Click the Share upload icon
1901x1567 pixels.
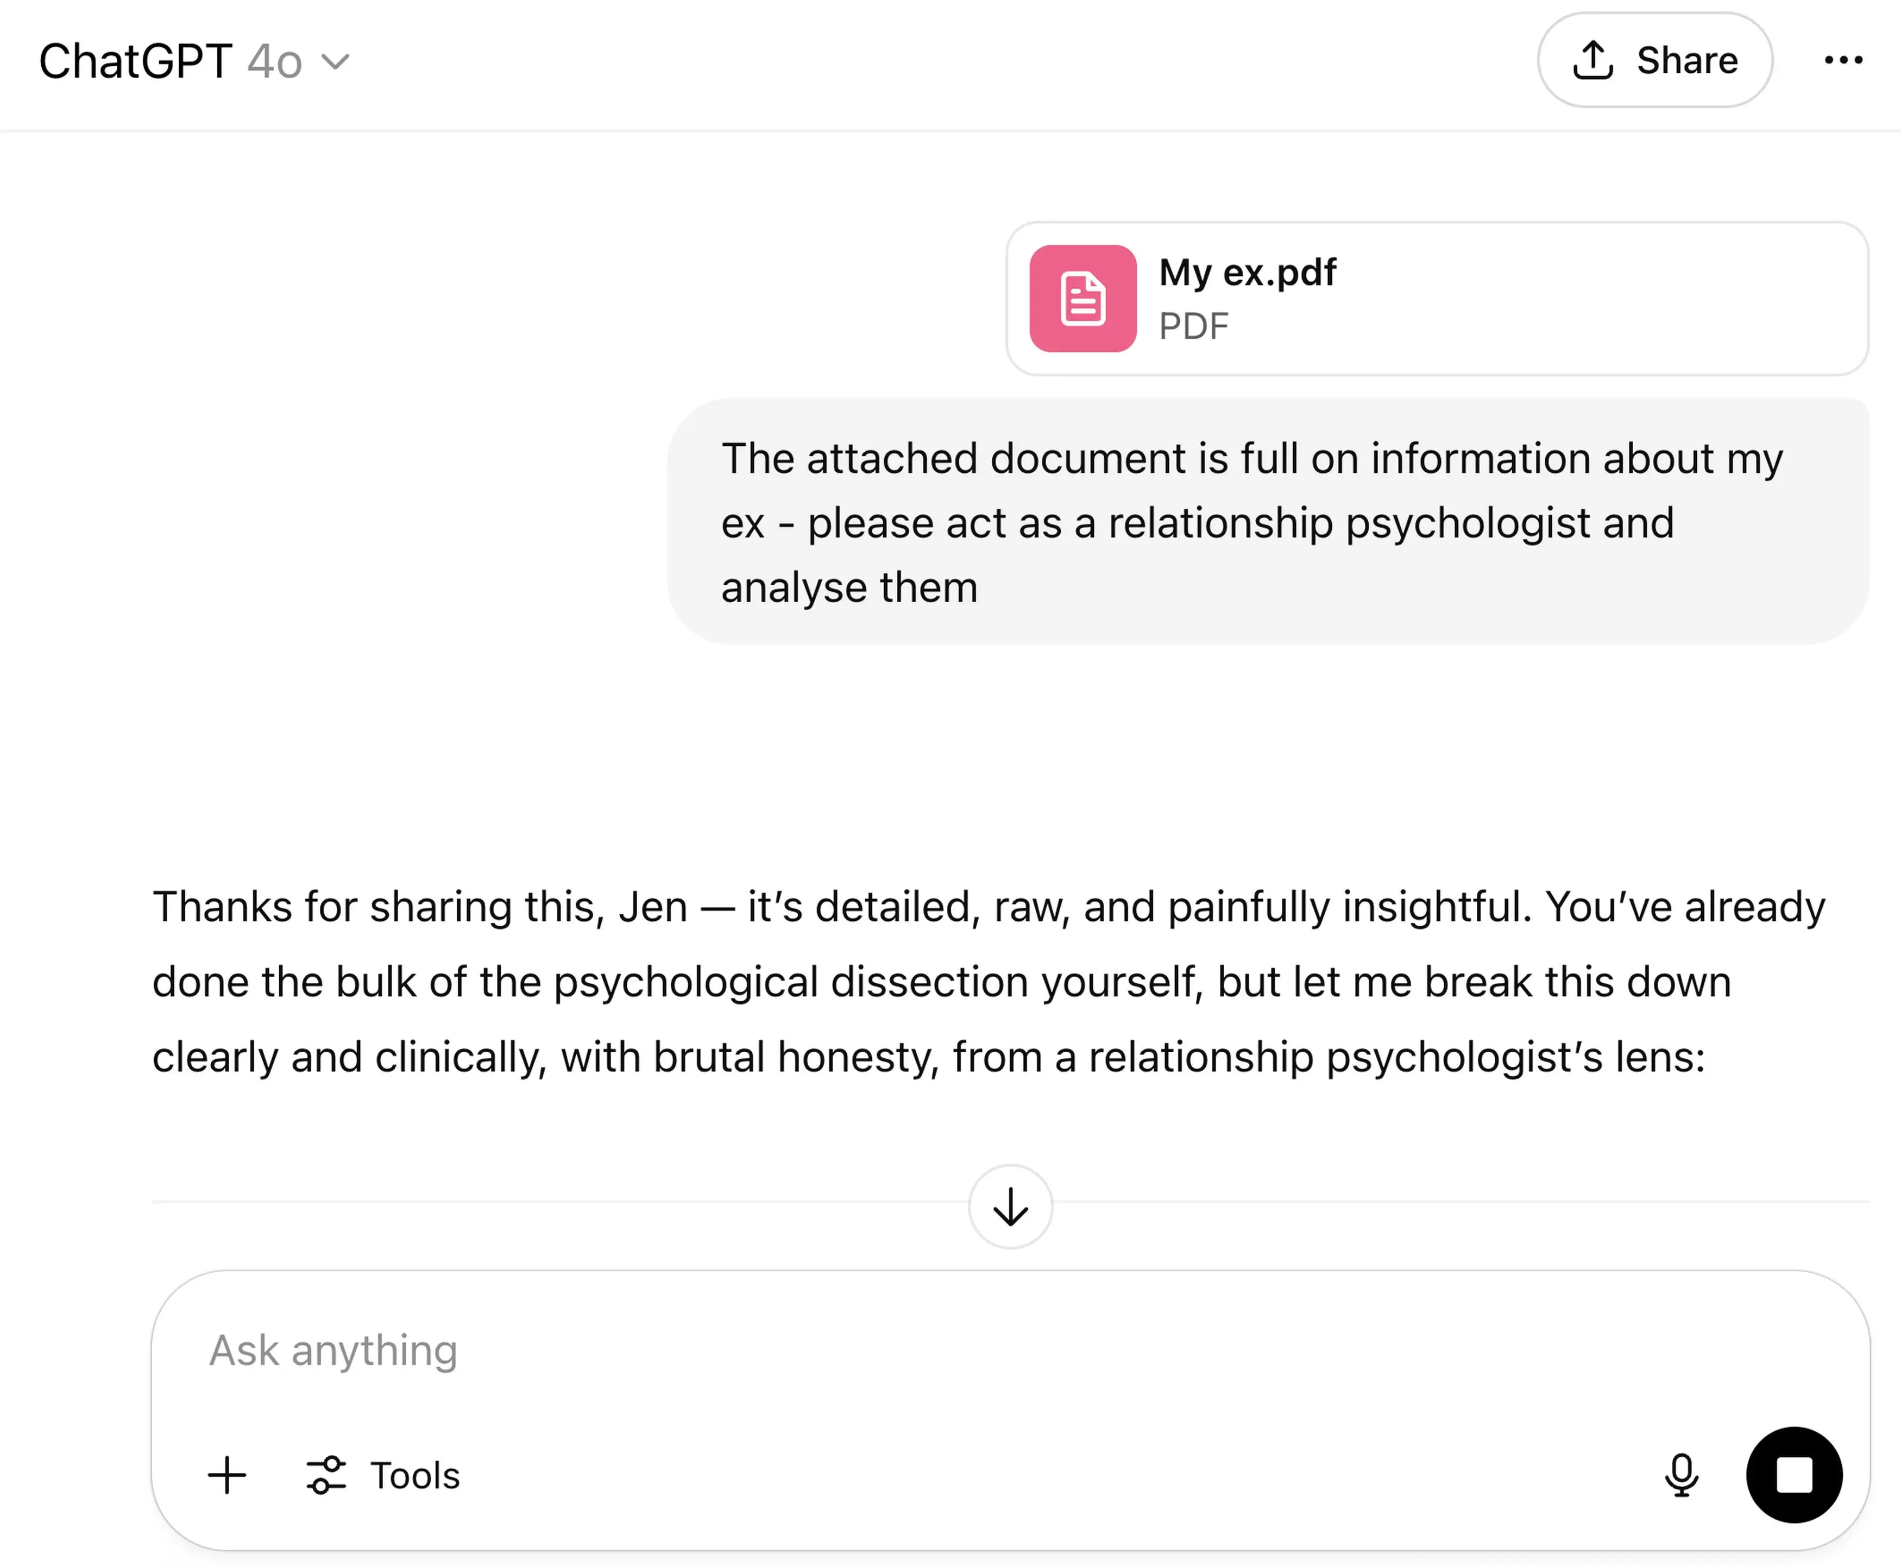[1595, 60]
